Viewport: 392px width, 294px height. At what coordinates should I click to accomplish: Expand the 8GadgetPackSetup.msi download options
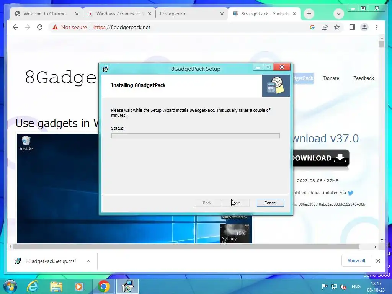click(88, 261)
